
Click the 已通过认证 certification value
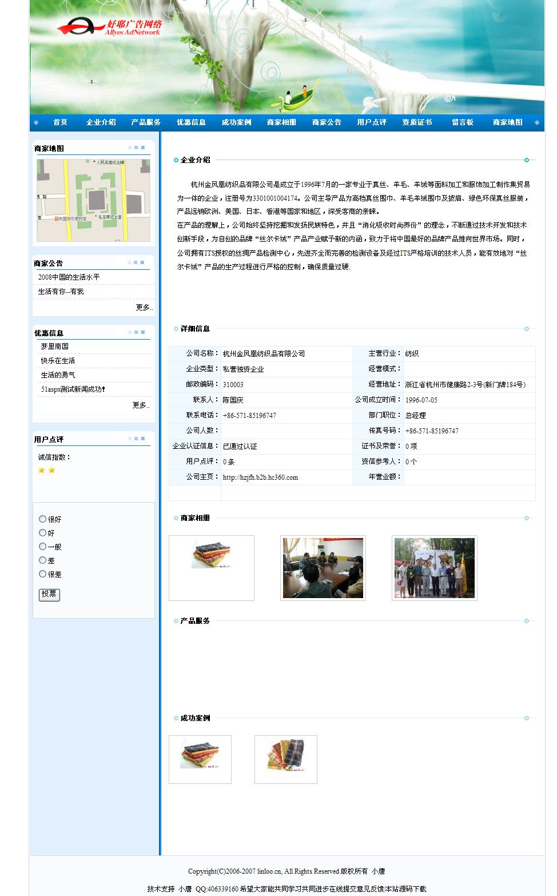pos(240,447)
